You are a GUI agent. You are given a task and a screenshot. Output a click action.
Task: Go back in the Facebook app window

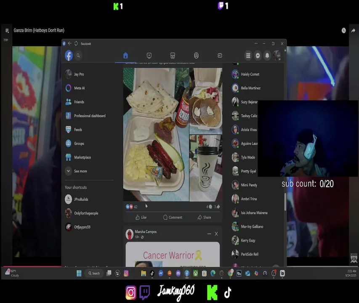tap(69, 43)
